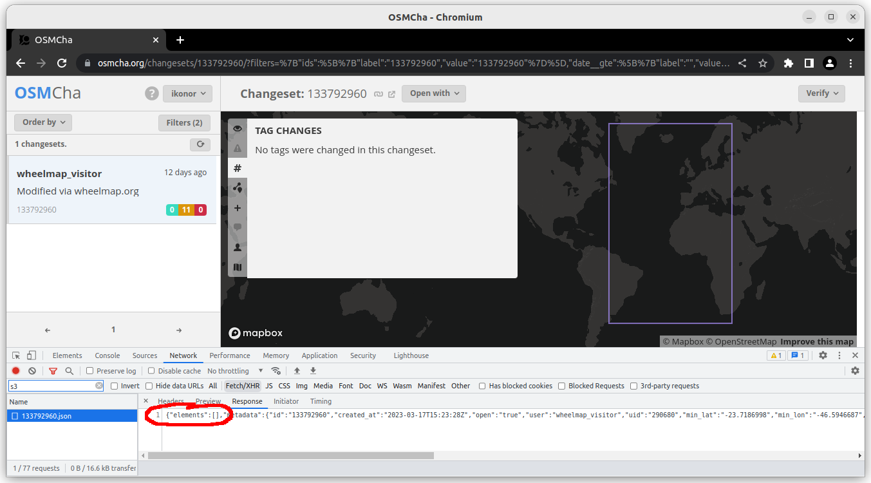
Task: Open the Filters (2) button
Action: (184, 122)
